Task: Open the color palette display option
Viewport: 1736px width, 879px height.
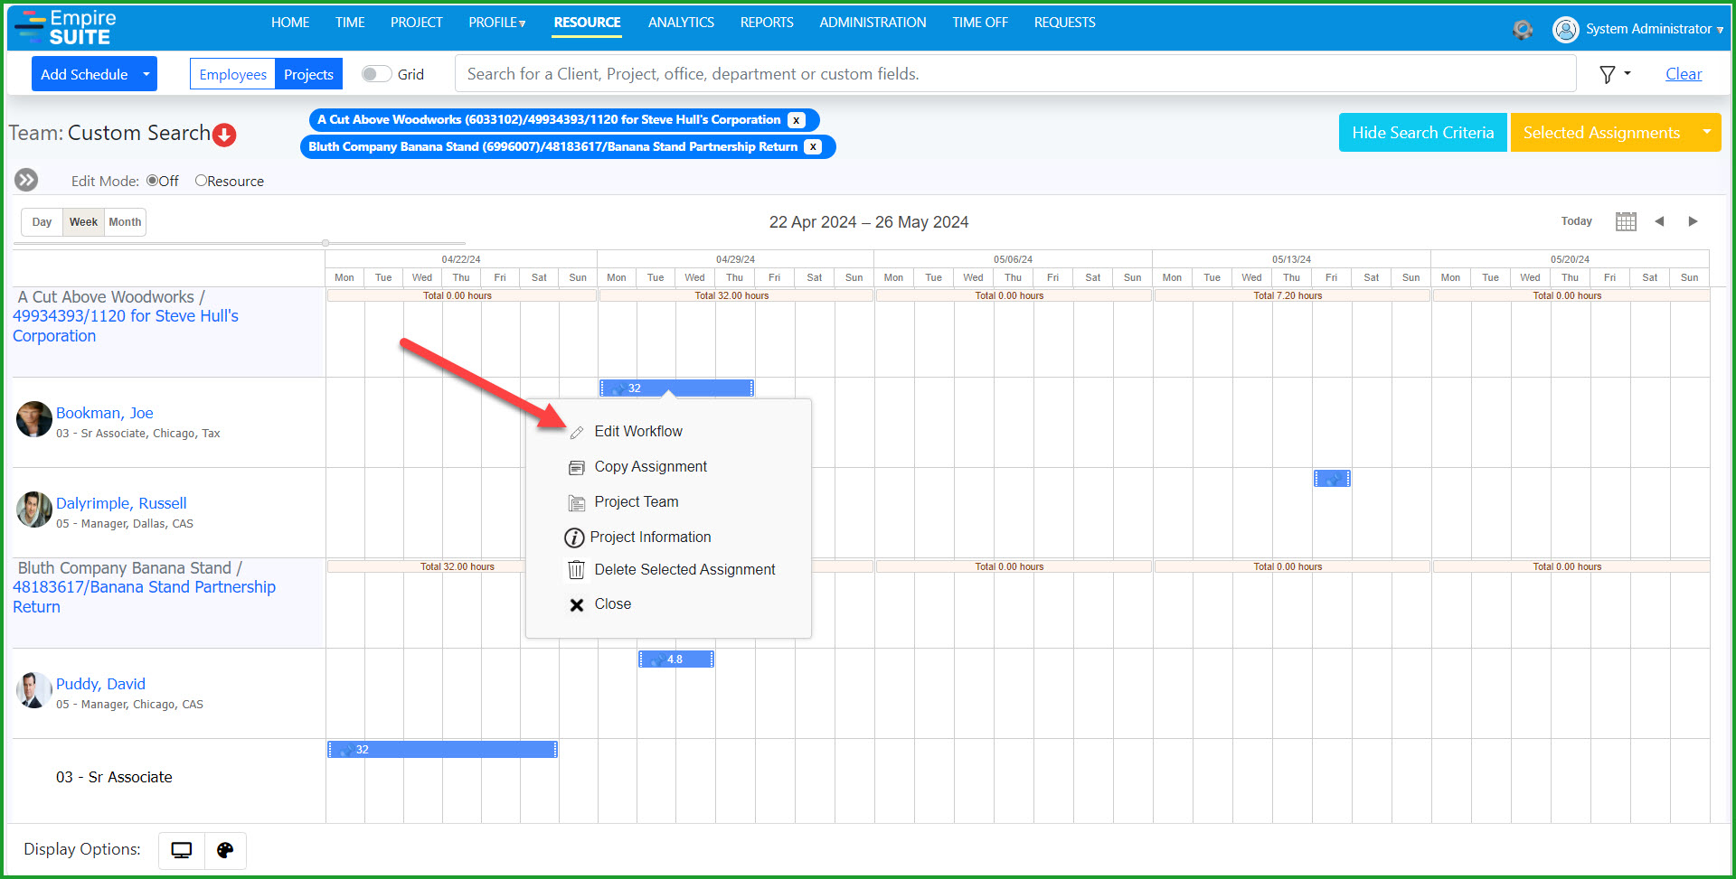Action: 225,850
